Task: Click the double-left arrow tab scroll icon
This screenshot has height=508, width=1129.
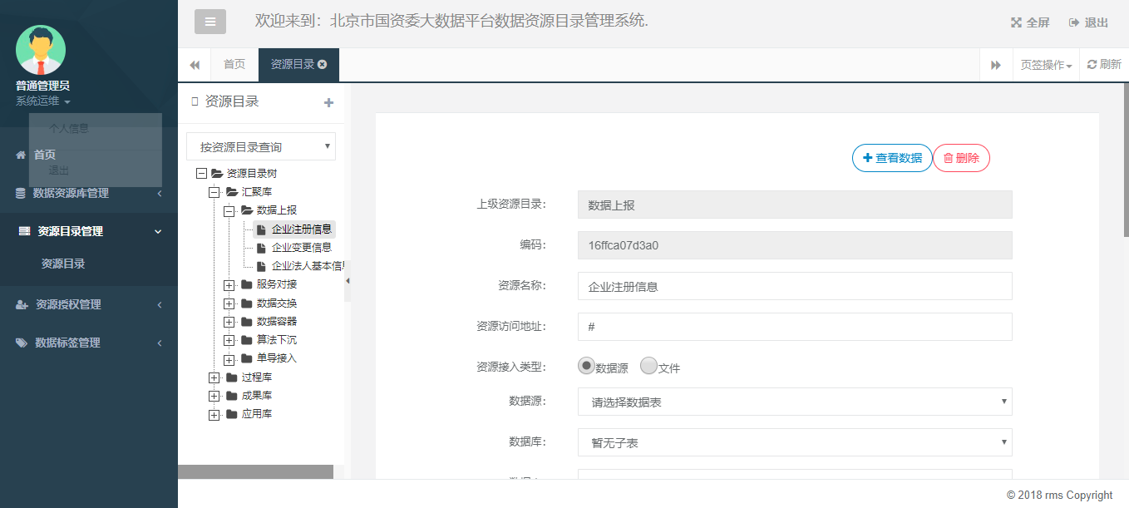Action: click(195, 65)
